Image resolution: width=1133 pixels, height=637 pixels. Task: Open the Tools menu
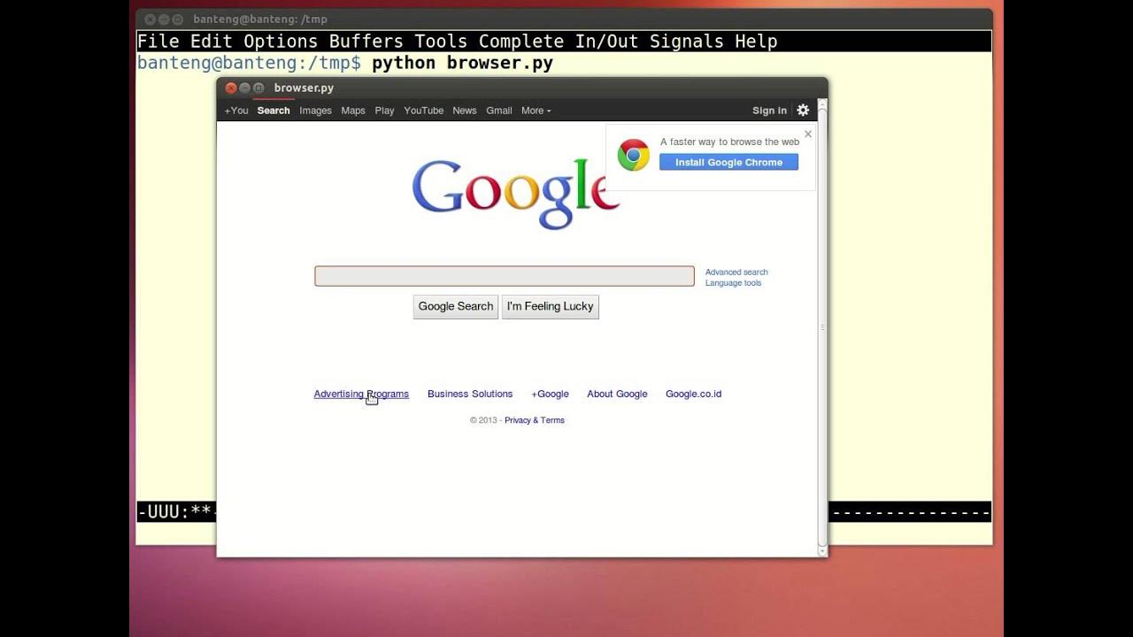441,42
